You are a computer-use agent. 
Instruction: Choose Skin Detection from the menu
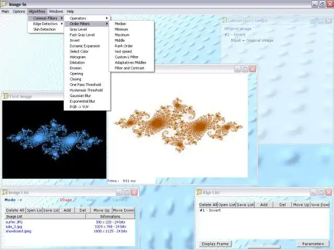click(46, 29)
